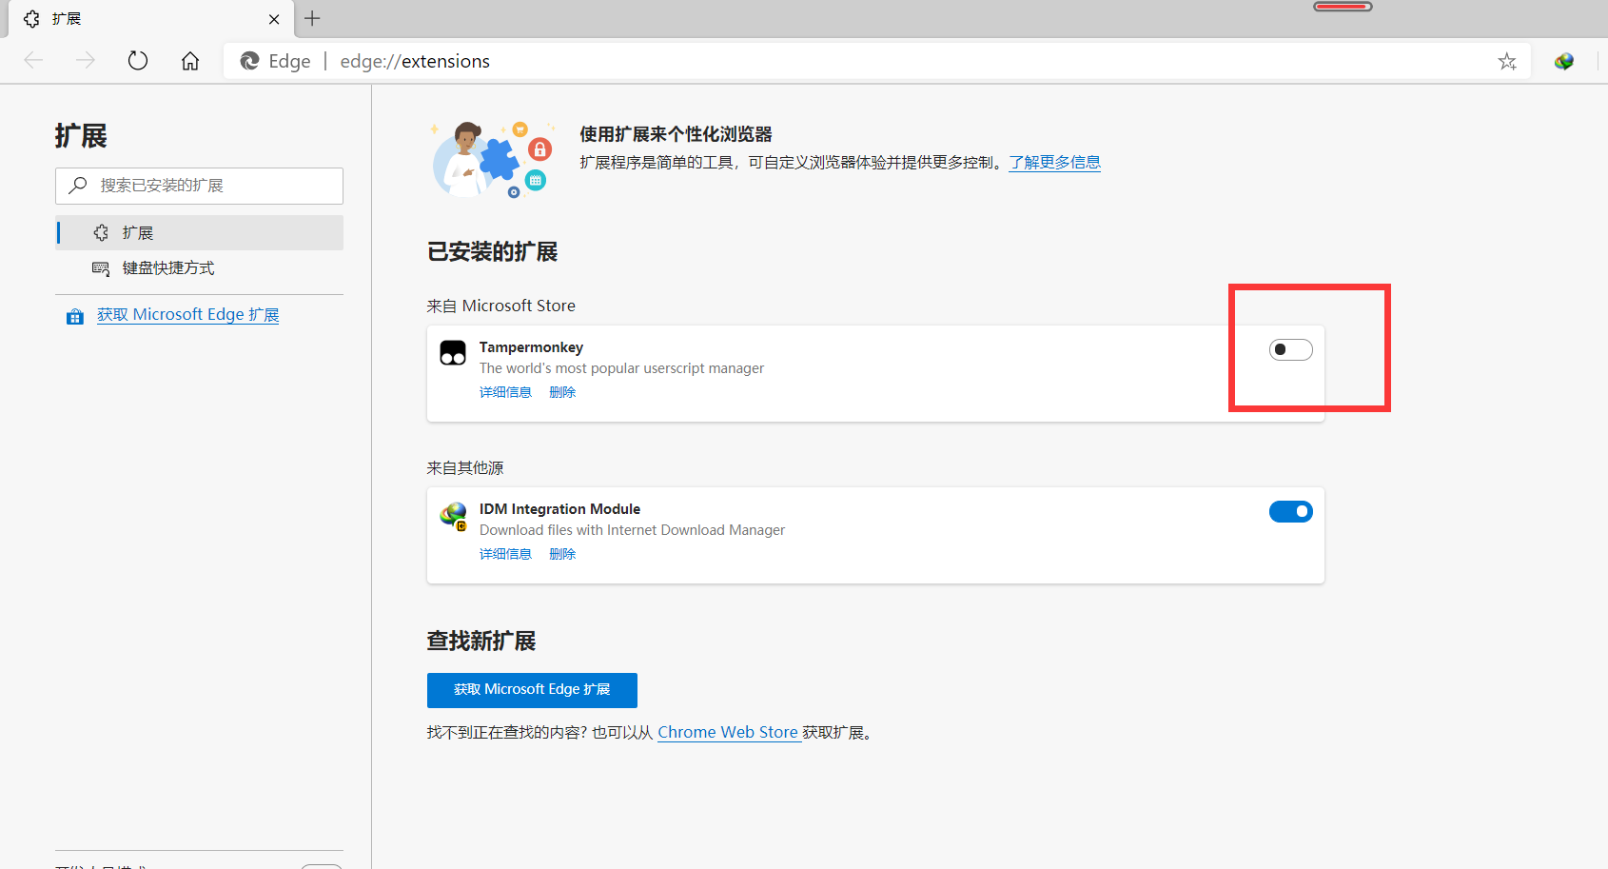Open the 了解更多信息 link
The width and height of the screenshot is (1608, 869).
tap(1055, 163)
